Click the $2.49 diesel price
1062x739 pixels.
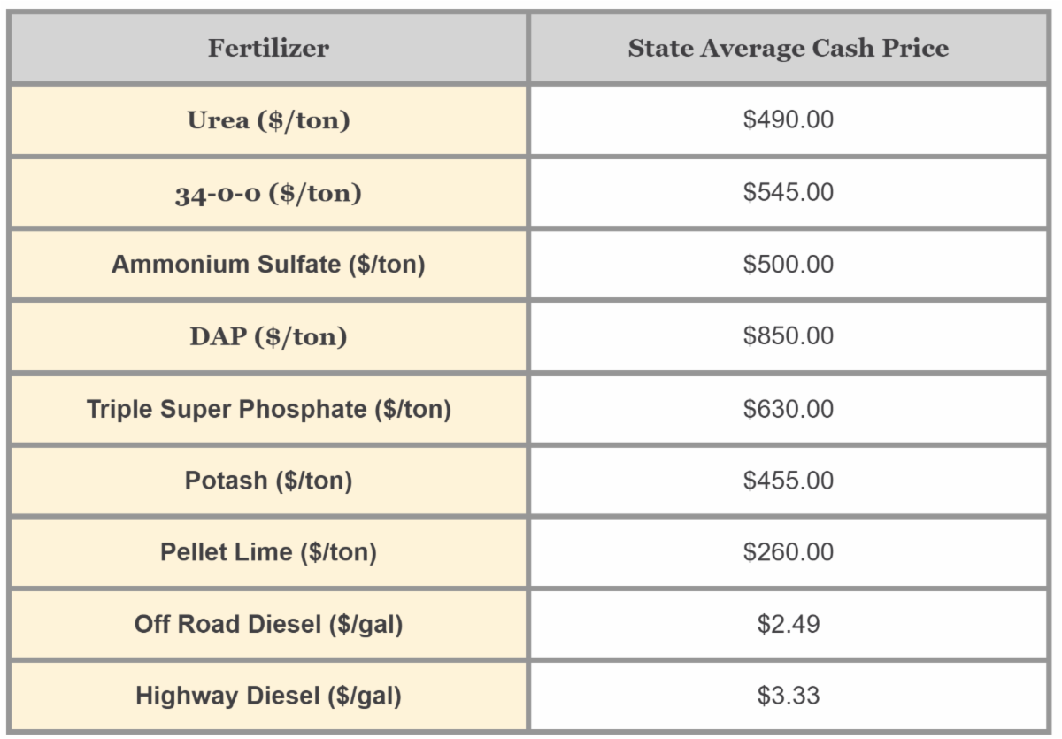[788, 624]
